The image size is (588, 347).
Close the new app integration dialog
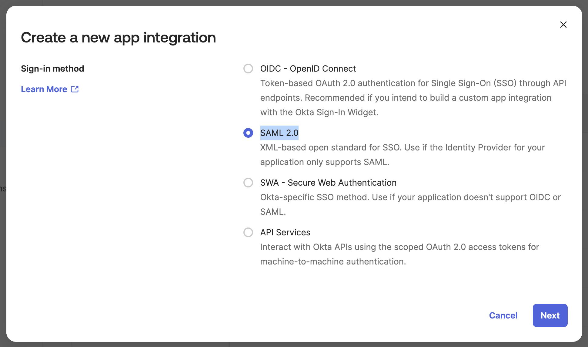(563, 25)
